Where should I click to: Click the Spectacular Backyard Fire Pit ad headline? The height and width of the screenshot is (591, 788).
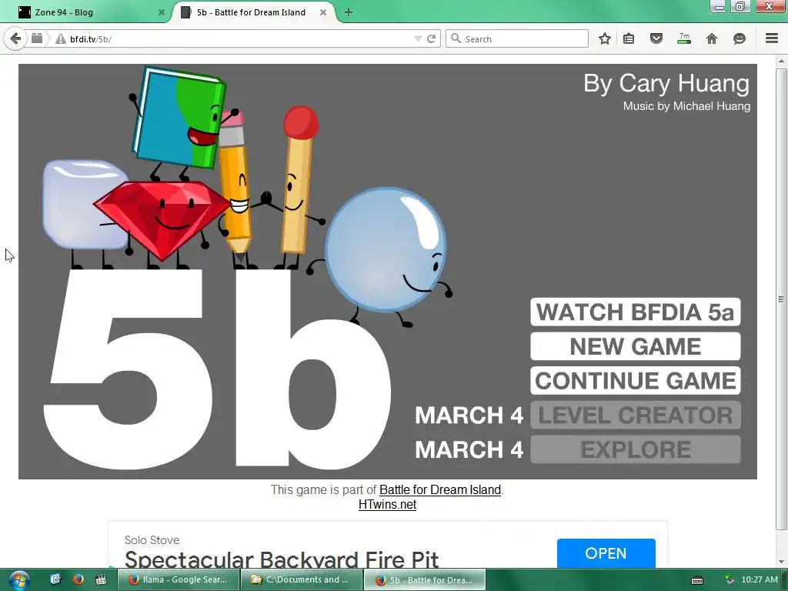pos(282,559)
